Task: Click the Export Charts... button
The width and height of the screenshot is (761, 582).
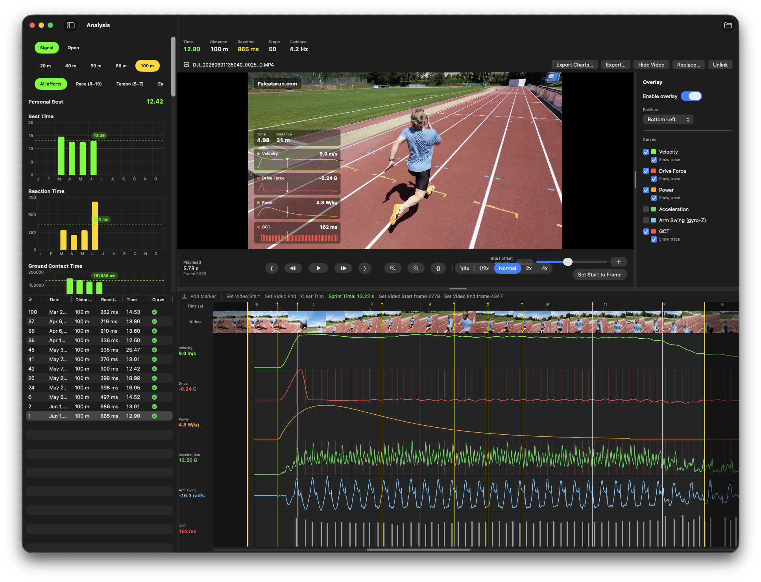Action: [x=575, y=65]
